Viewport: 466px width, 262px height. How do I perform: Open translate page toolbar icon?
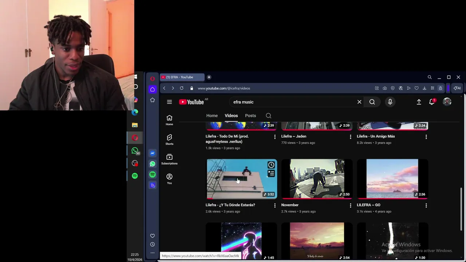[401, 88]
